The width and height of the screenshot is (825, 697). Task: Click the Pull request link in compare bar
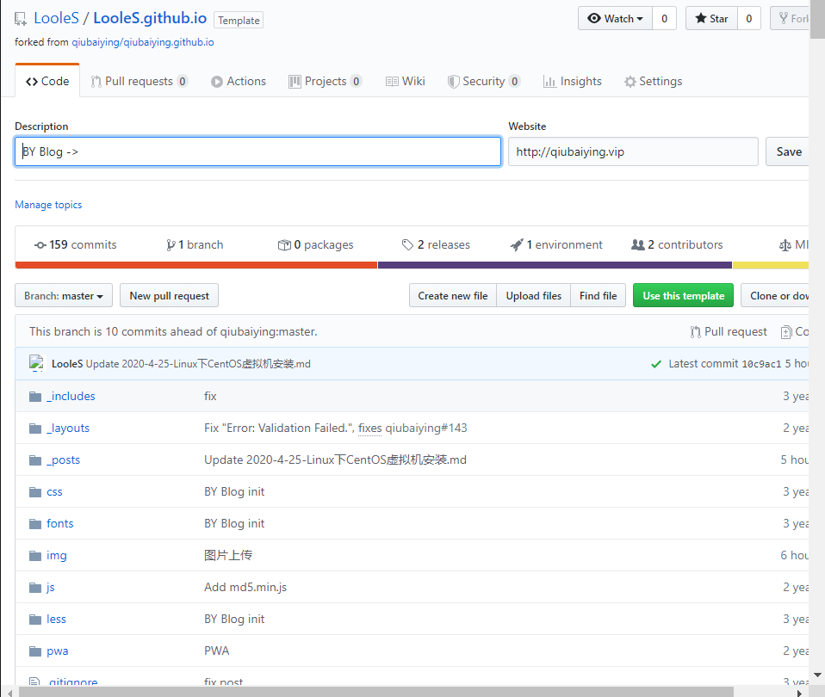point(729,331)
